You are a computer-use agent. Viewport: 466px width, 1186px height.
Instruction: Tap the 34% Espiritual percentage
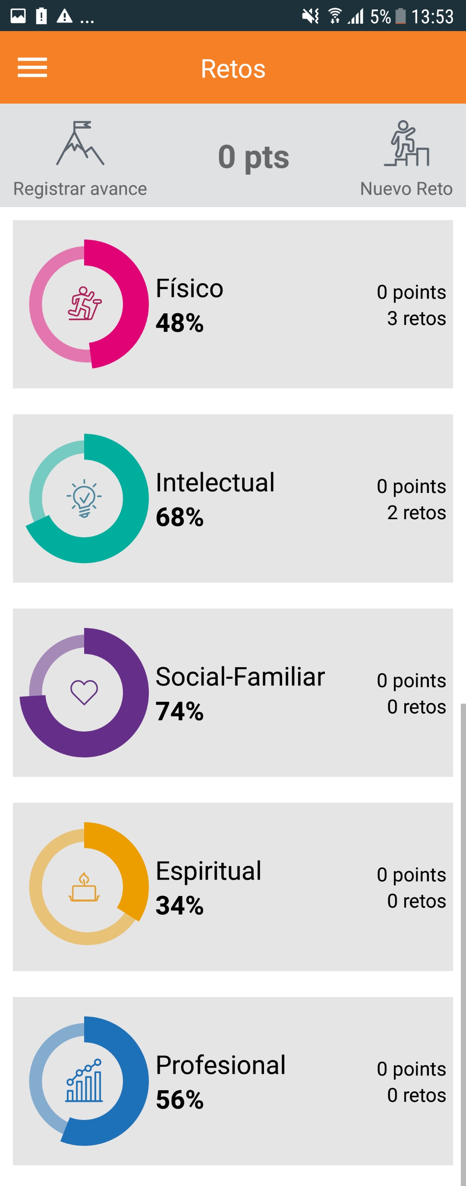click(x=179, y=905)
